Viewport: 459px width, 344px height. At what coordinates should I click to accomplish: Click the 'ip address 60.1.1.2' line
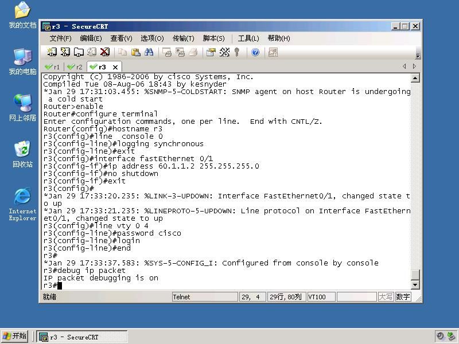151,166
